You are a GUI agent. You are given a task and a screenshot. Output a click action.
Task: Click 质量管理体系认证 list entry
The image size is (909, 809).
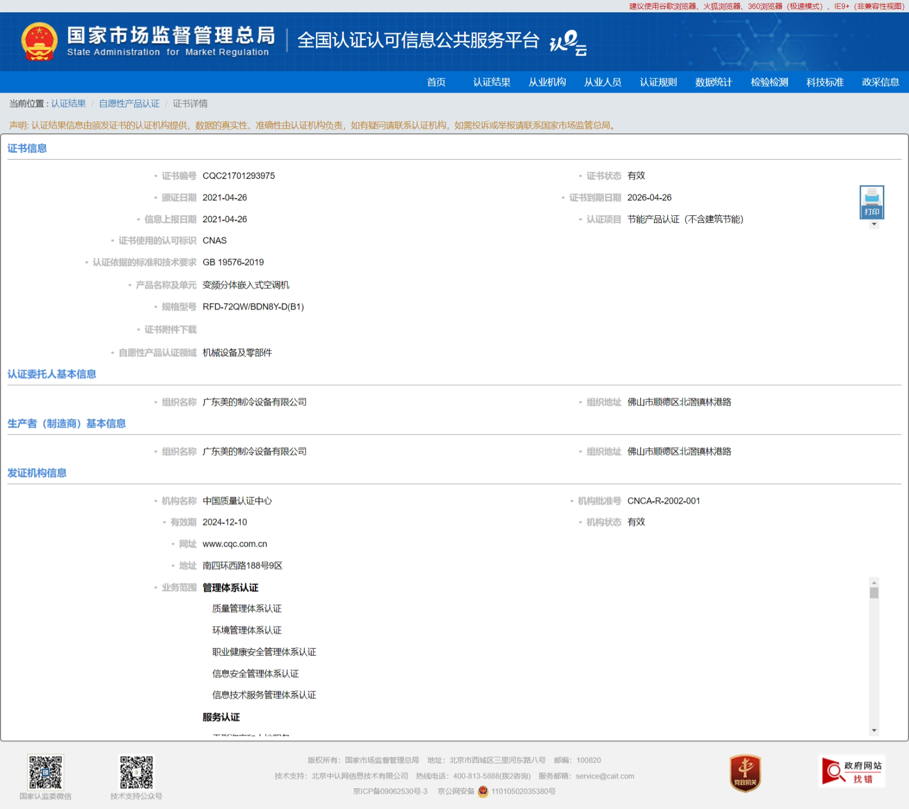(x=247, y=609)
